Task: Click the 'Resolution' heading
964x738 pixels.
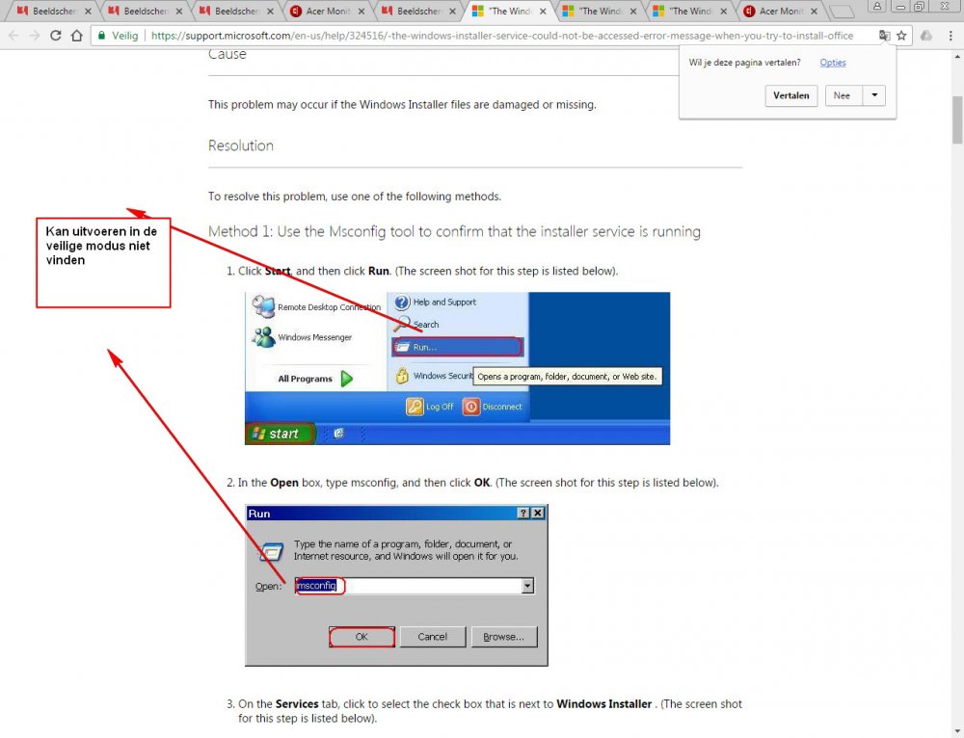Action: (x=240, y=145)
